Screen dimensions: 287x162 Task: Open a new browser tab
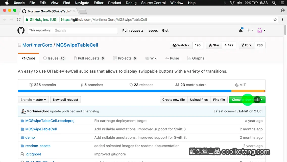coord(83,12)
